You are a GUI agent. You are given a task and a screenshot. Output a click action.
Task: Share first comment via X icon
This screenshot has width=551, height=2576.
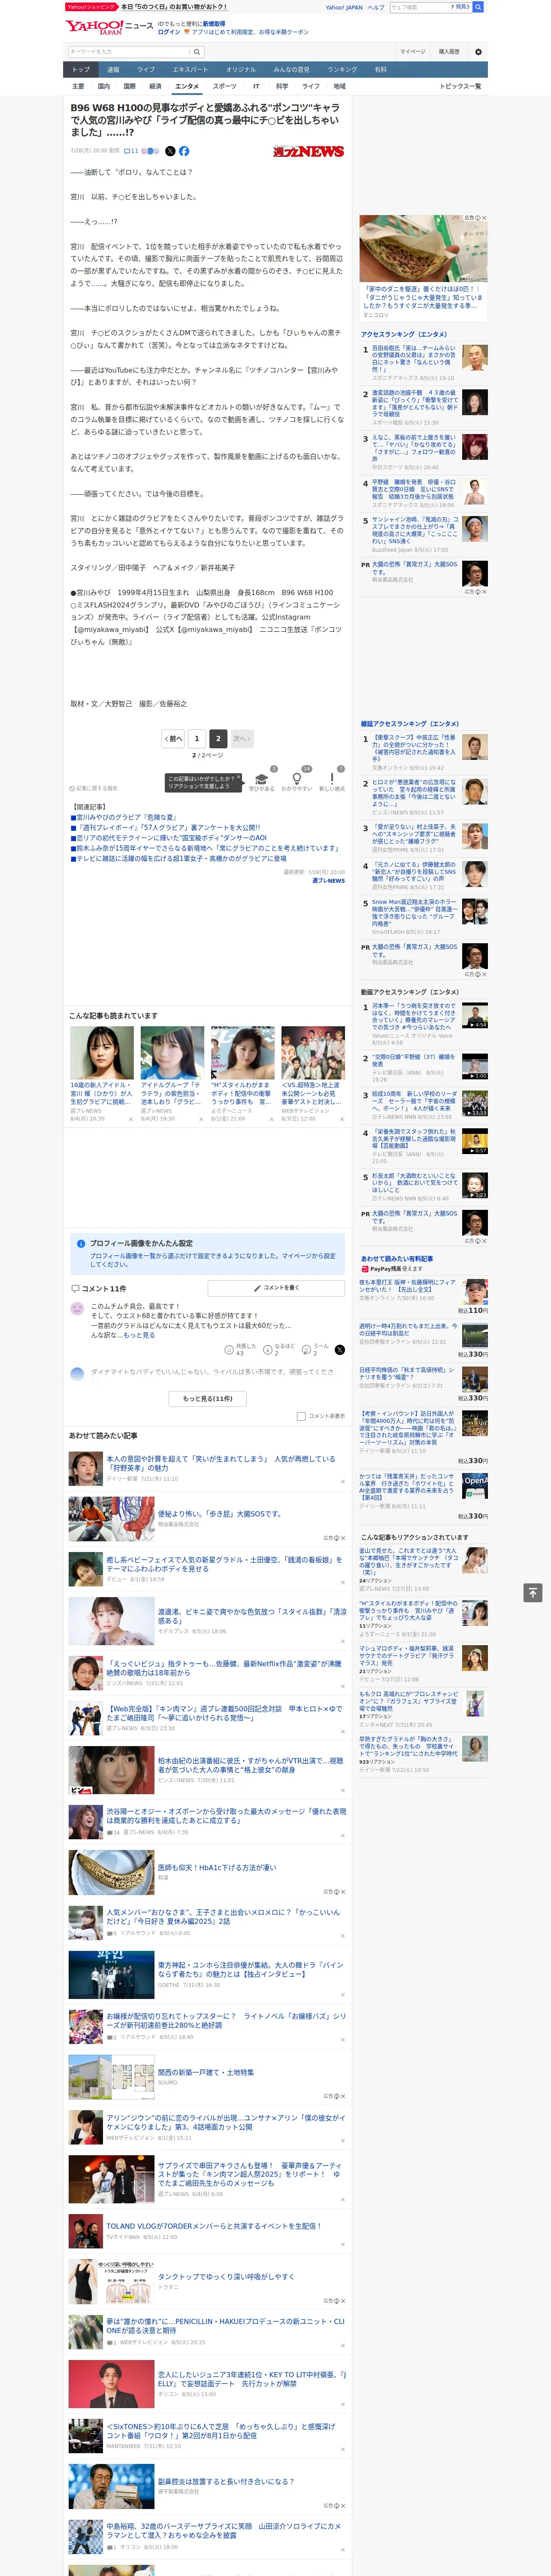click(339, 1349)
